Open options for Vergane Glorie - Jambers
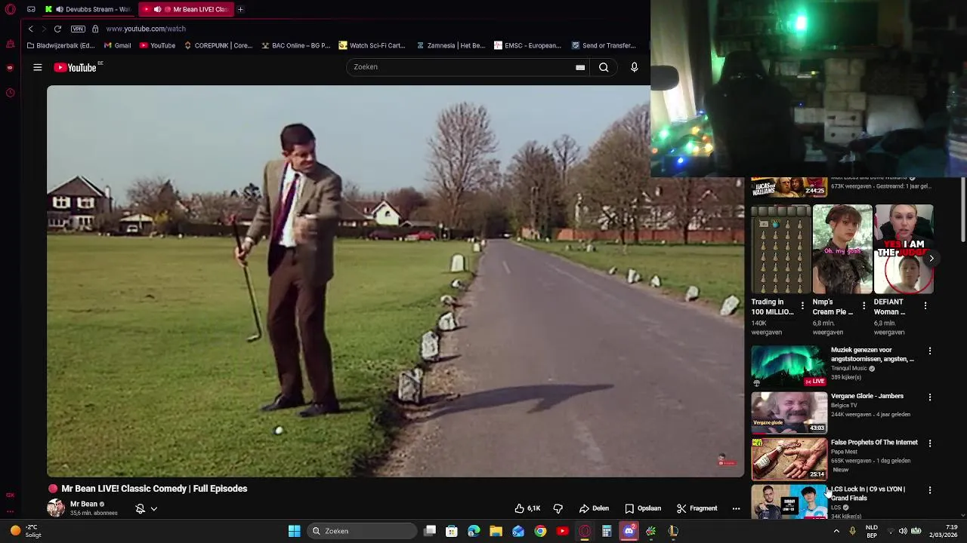This screenshot has height=543, width=967. (x=930, y=397)
